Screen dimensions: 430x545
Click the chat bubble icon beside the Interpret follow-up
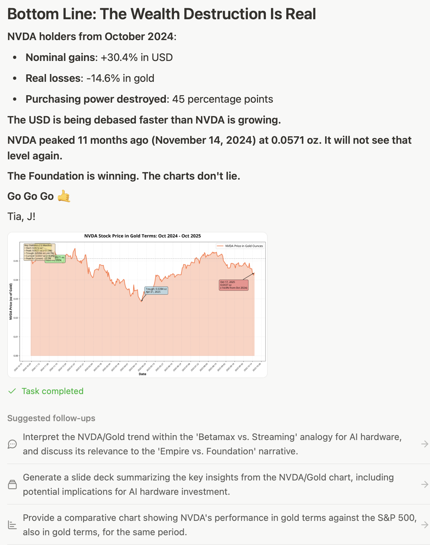tap(12, 444)
